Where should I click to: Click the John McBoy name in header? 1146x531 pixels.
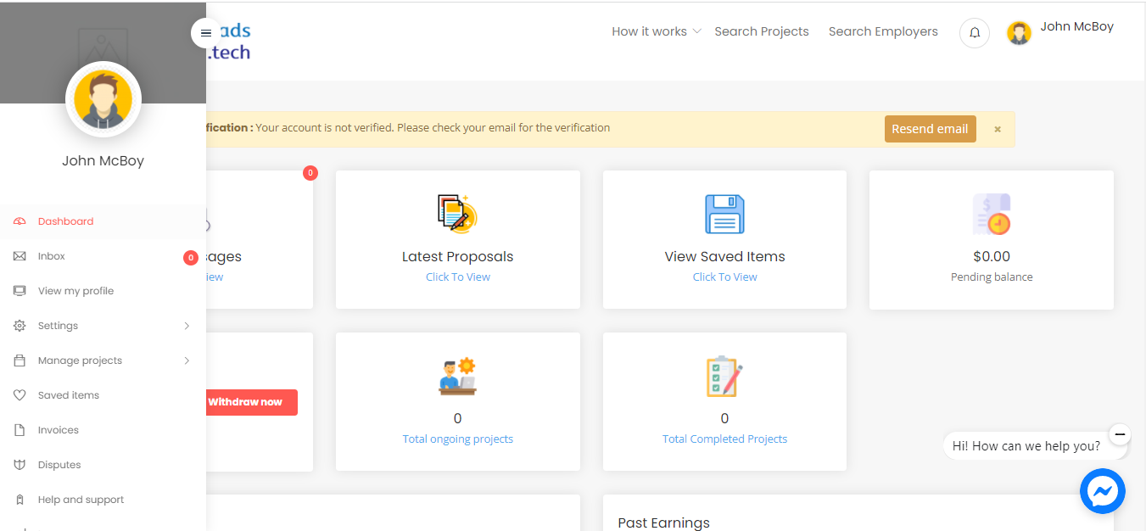[1076, 26]
